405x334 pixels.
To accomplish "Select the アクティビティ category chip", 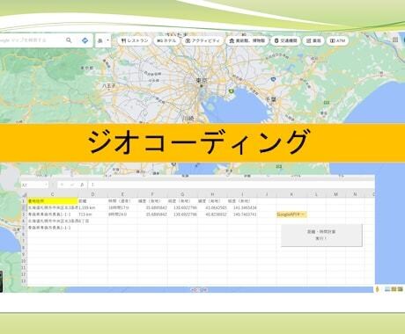I will coord(202,40).
